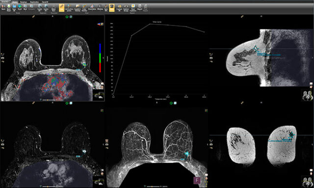The image size is (314, 188).
Task: Click the slider beneath the MIP vessel view
Action: [153, 186]
